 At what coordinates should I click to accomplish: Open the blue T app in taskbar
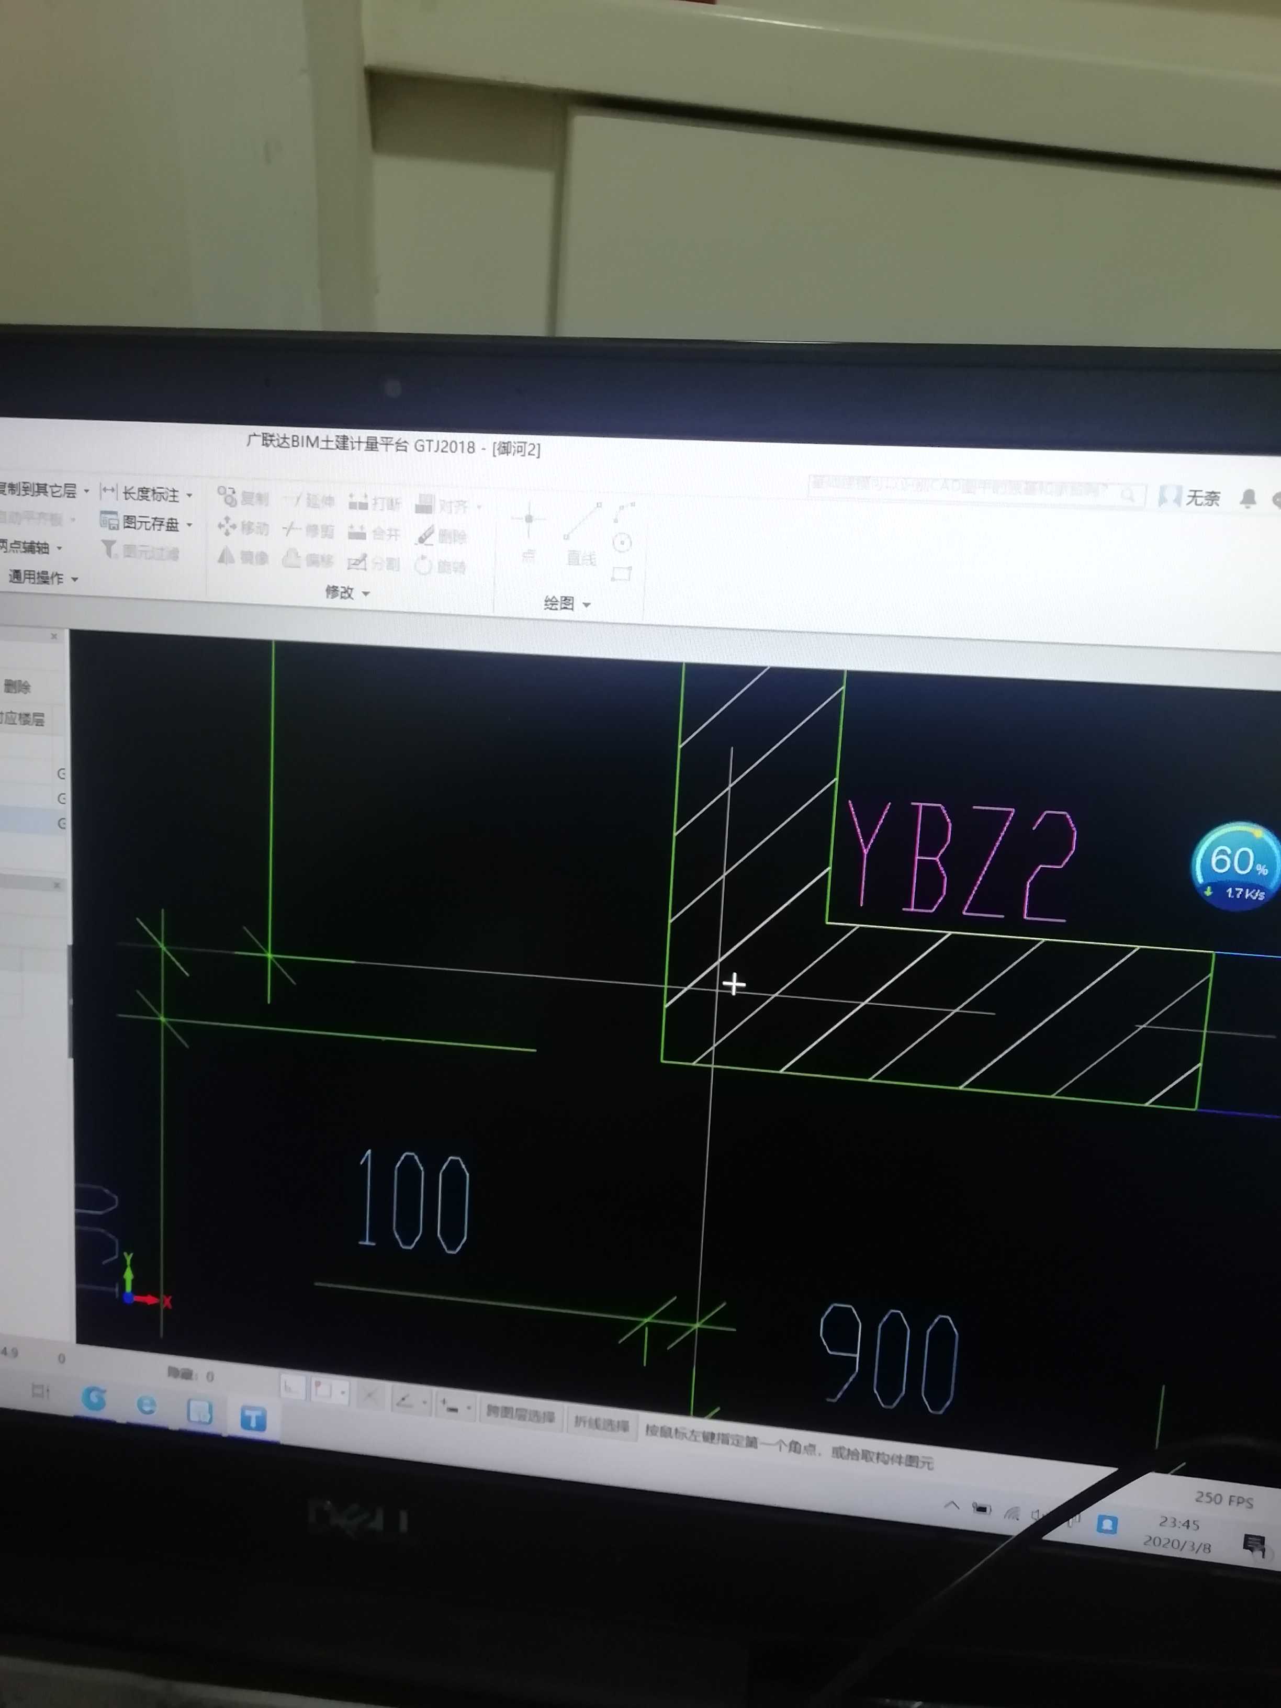pyautogui.click(x=253, y=1419)
